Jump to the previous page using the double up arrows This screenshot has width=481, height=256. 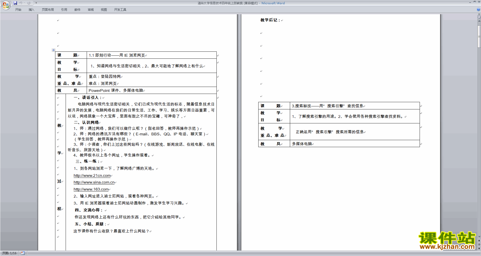pos(479,241)
